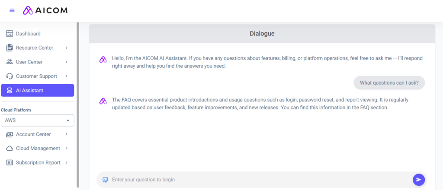Open the Dashboard icon in sidebar
Viewport: 443px width, 190px height.
[10, 34]
